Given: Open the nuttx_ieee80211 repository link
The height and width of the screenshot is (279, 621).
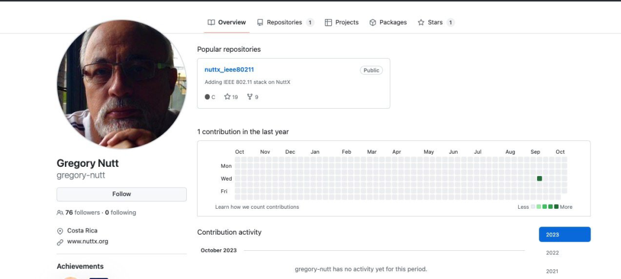Looking at the screenshot, I should (x=229, y=70).
